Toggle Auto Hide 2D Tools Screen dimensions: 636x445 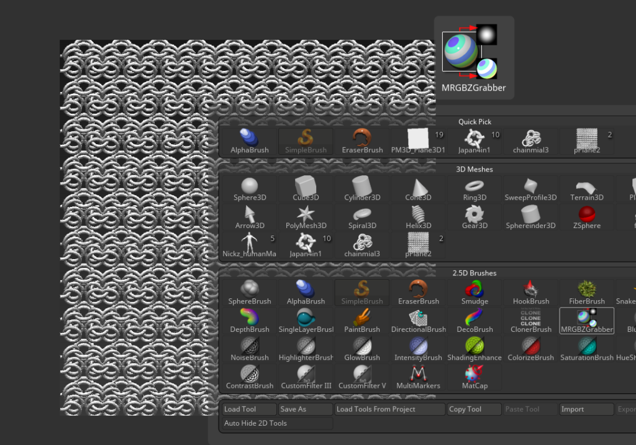coord(278,423)
